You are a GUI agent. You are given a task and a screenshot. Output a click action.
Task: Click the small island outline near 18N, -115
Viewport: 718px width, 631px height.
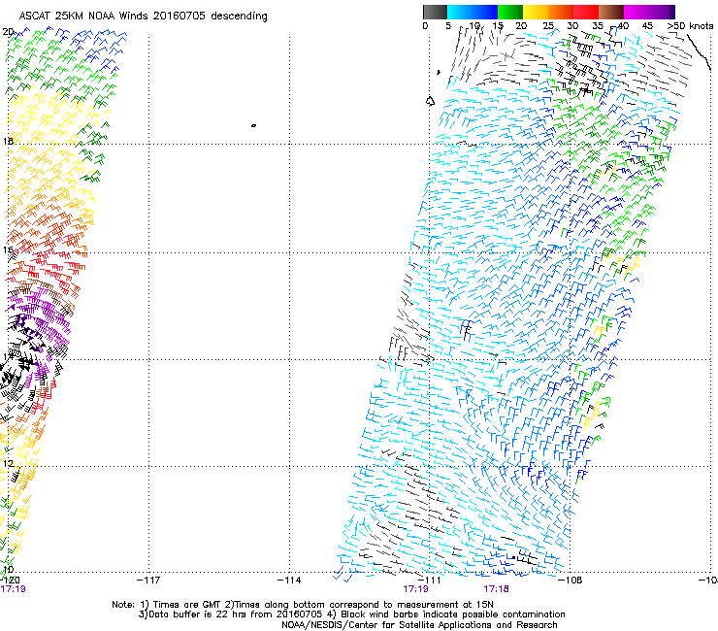(253, 125)
